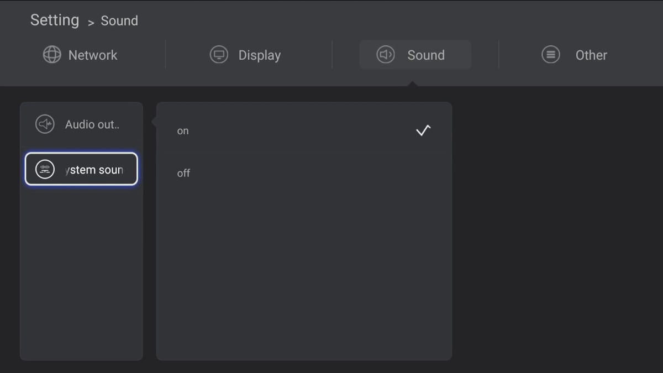
Task: Click the speaker icon in the Sound tab
Action: (386, 55)
